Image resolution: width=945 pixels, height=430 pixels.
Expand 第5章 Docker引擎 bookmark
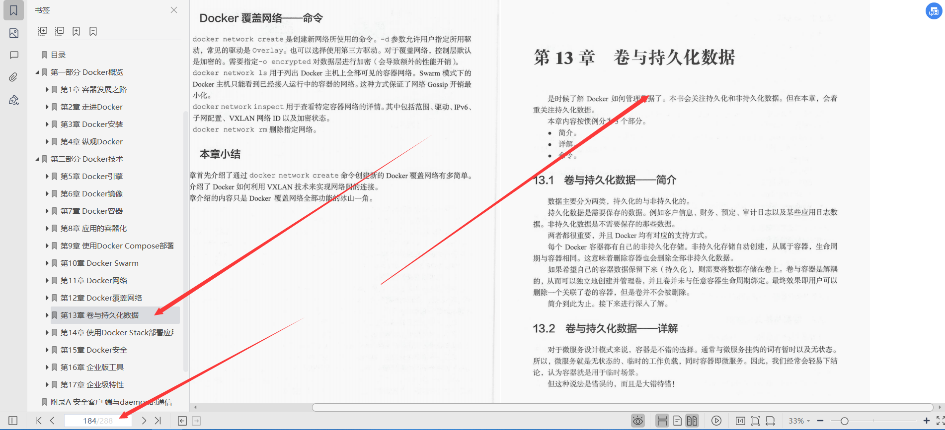tap(47, 177)
